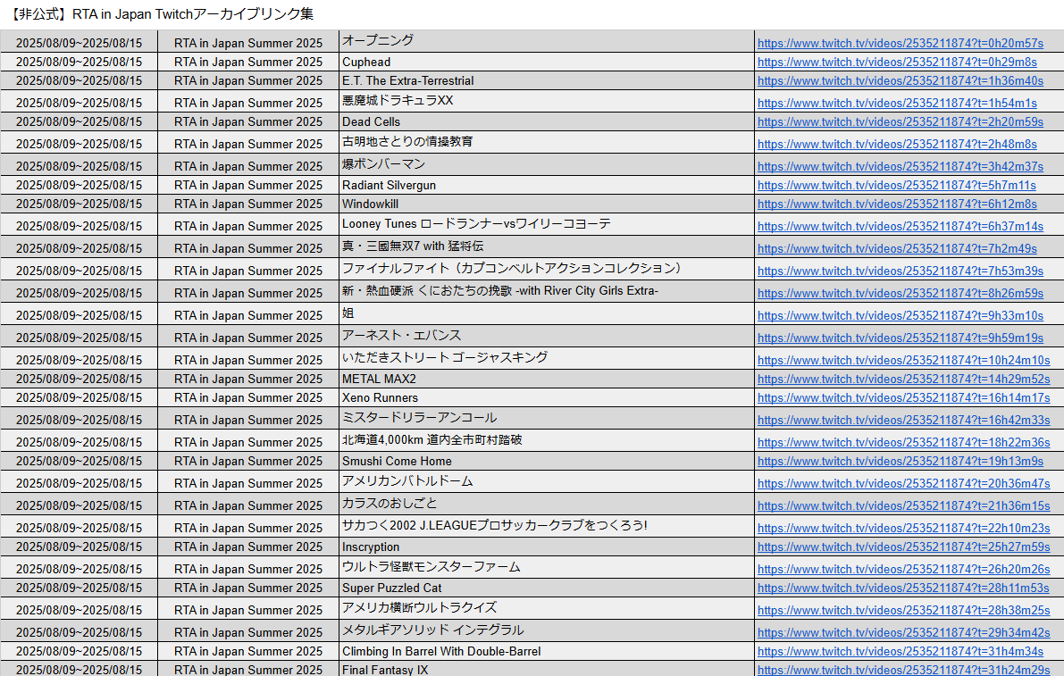Select the Xeno Runners title cell
Screen dimensions: 1064x676
(546, 398)
